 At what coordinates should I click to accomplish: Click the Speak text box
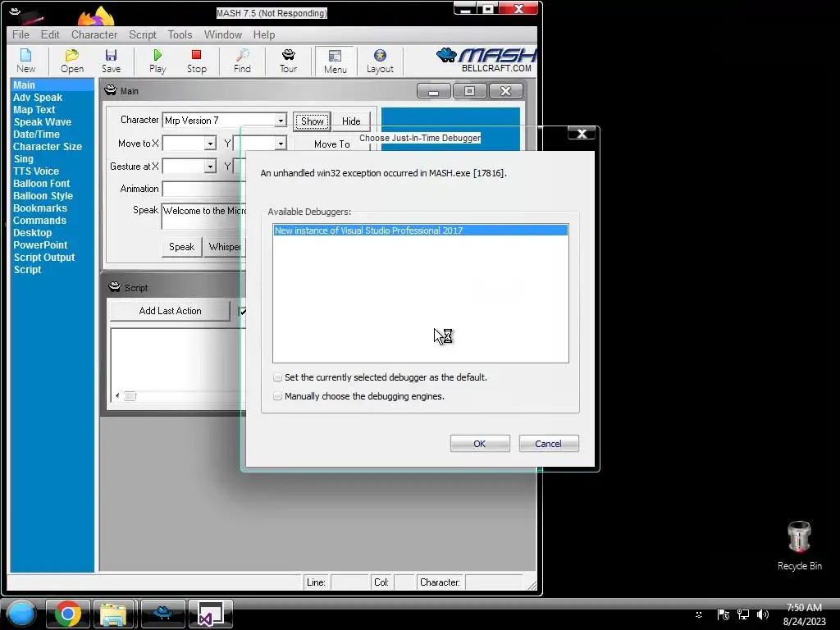pos(203,216)
